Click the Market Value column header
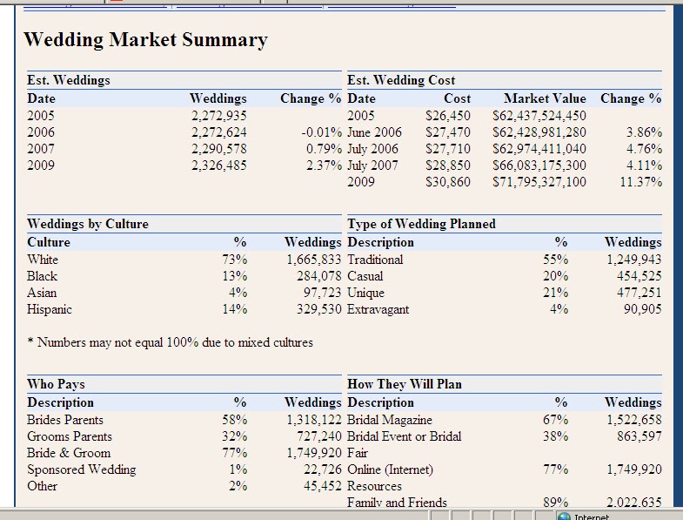The width and height of the screenshot is (683, 520). pyautogui.click(x=545, y=98)
